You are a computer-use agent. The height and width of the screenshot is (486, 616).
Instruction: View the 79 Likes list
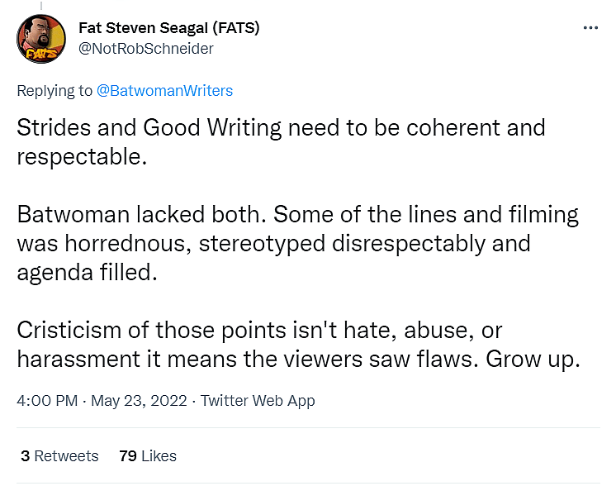click(x=148, y=455)
